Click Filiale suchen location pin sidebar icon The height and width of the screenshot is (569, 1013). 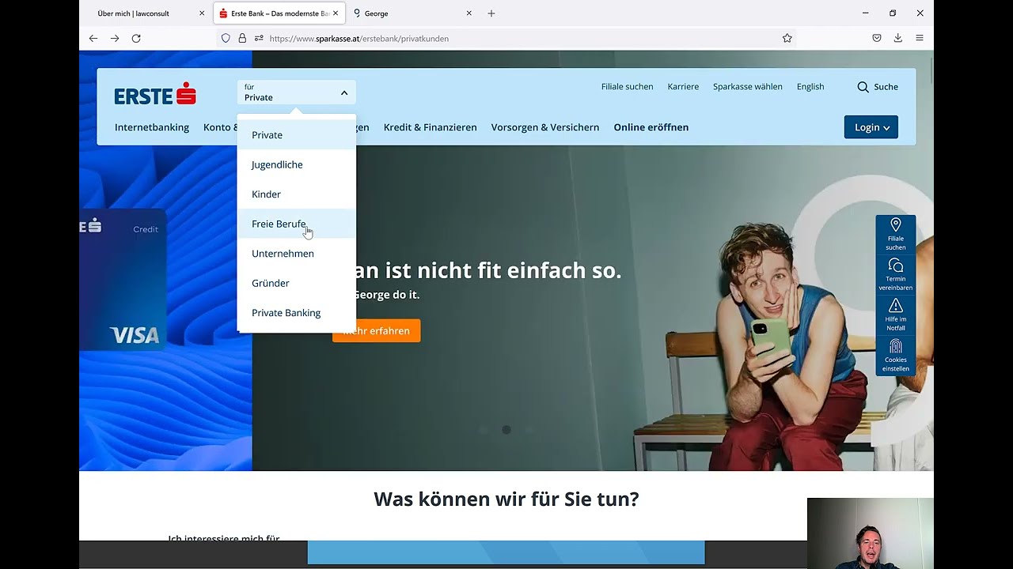tap(896, 235)
